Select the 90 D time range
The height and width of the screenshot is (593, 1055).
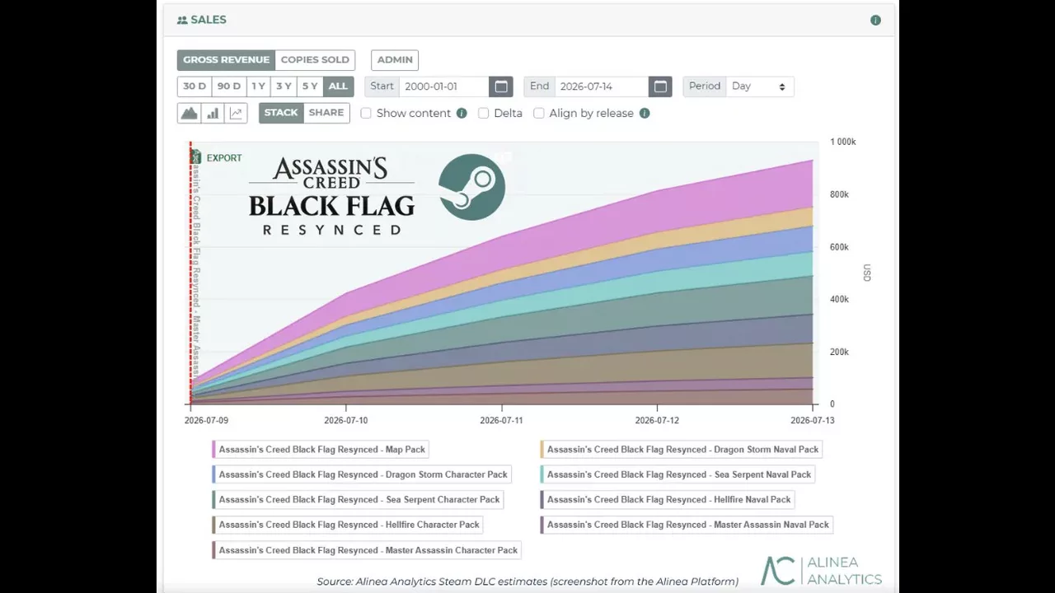pos(229,86)
